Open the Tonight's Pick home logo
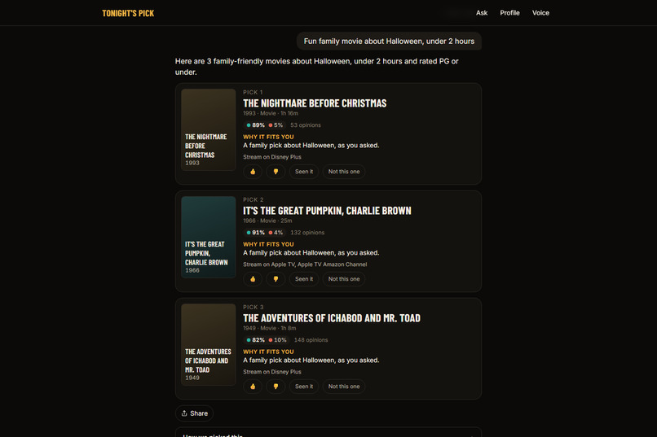The image size is (657, 437). pos(128,13)
